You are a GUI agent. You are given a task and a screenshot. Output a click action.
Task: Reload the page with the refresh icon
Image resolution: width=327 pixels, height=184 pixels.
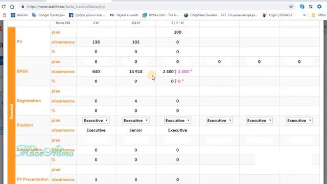pyautogui.click(x=4, y=7)
